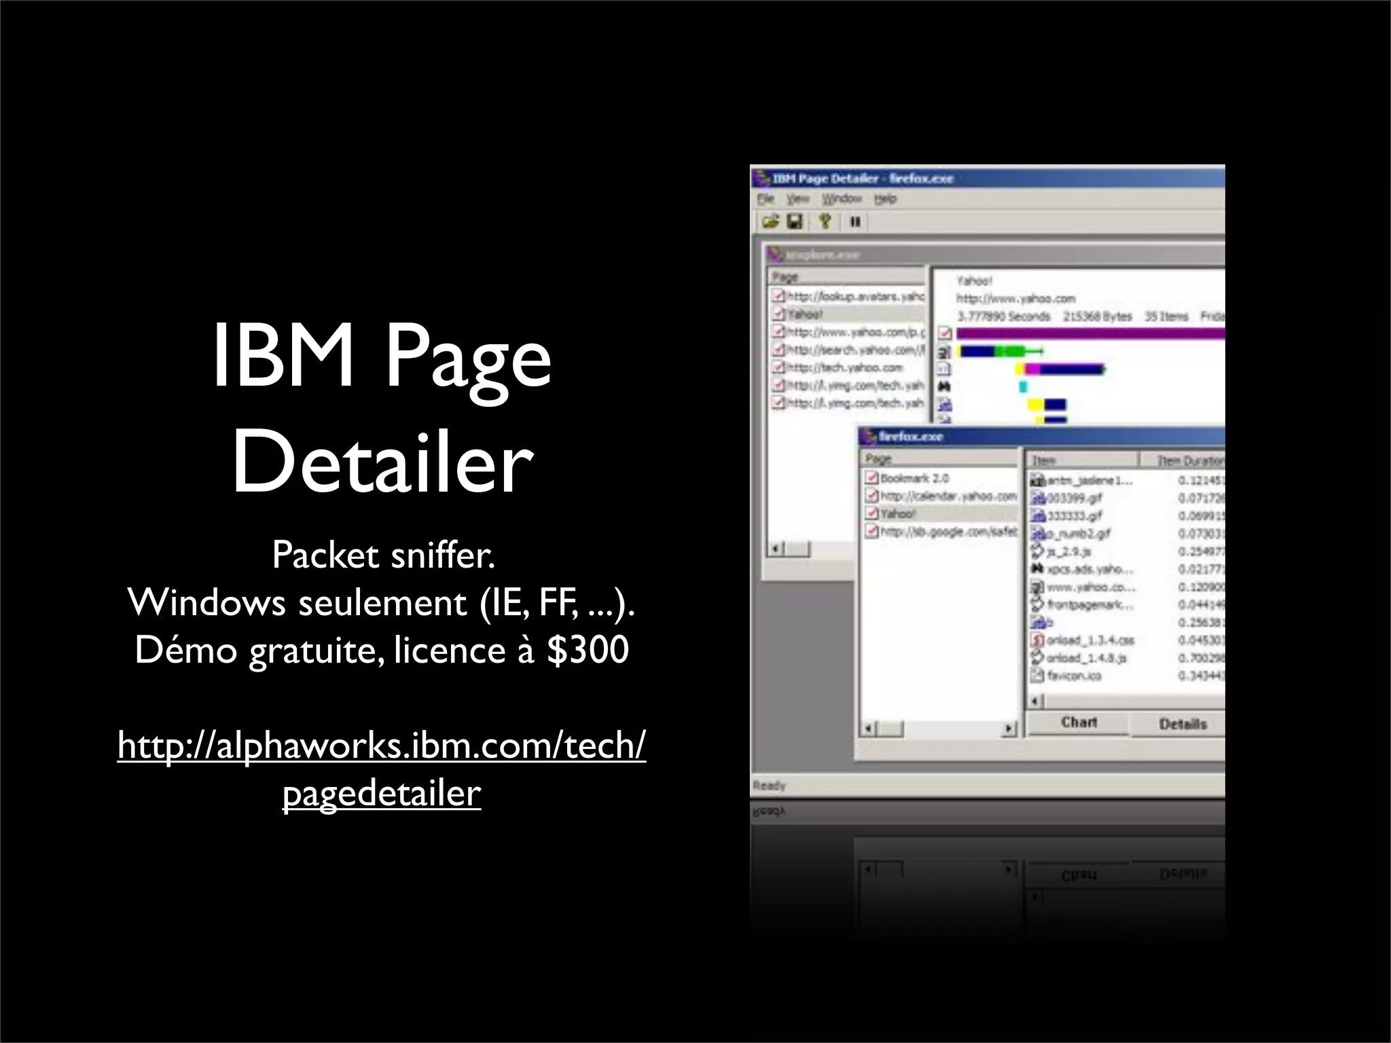Image resolution: width=1391 pixels, height=1043 pixels.
Task: Click the open folder toolbar icon
Action: pyautogui.click(x=770, y=221)
